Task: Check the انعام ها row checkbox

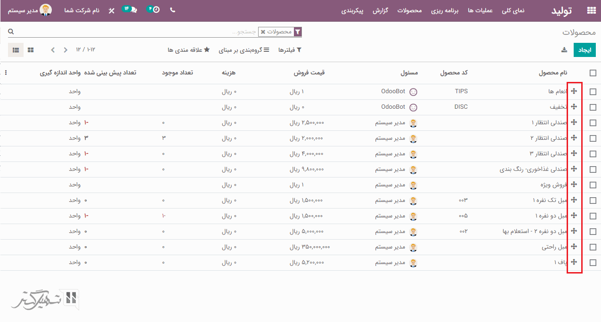Action: pyautogui.click(x=593, y=92)
